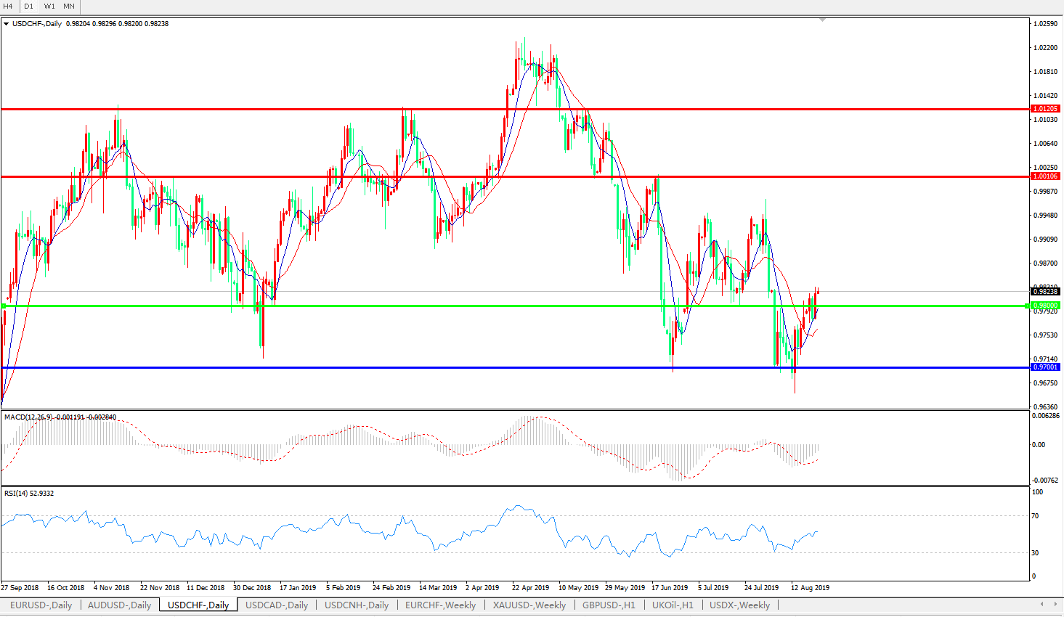This screenshot has width=1064, height=617.
Task: Open the AUDUSD-,Daily chart tab
Action: (119, 605)
